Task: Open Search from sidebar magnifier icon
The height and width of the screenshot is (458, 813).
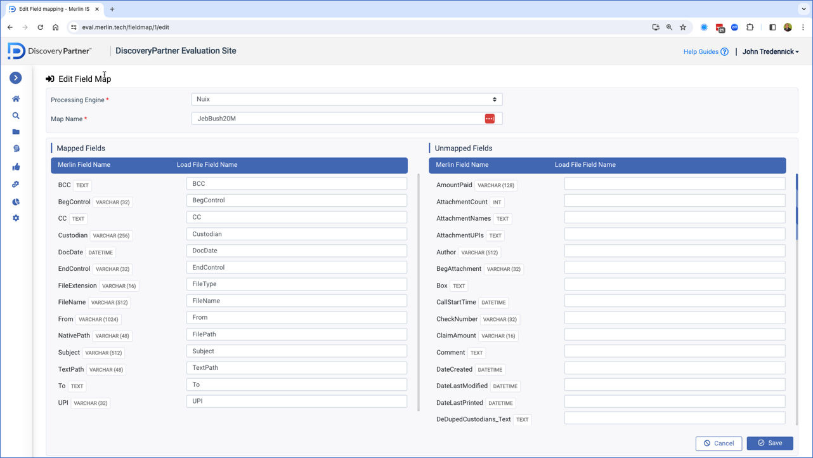Action: (16, 115)
